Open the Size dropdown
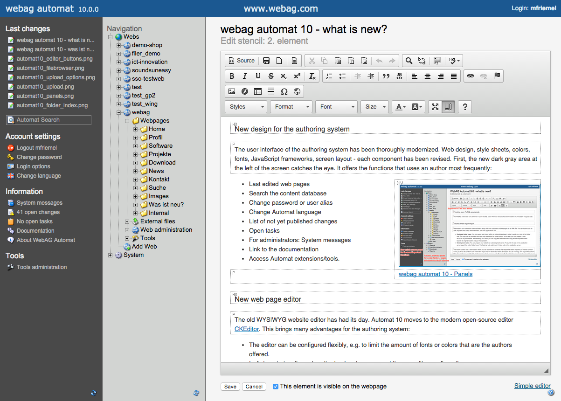The height and width of the screenshot is (401, 561). (374, 107)
